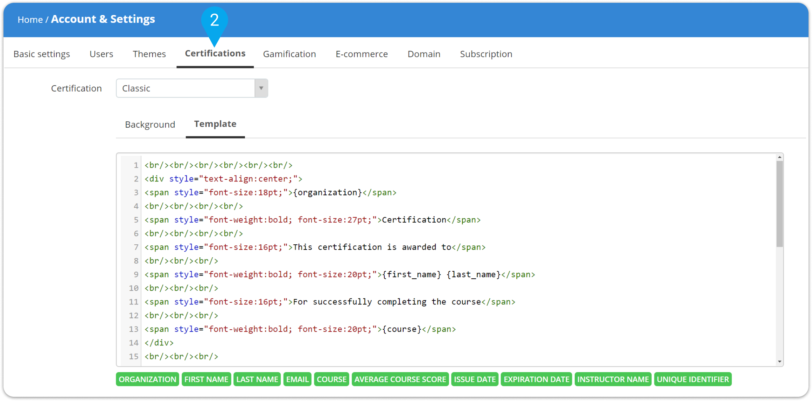Click the editor scroll down arrow

point(779,361)
